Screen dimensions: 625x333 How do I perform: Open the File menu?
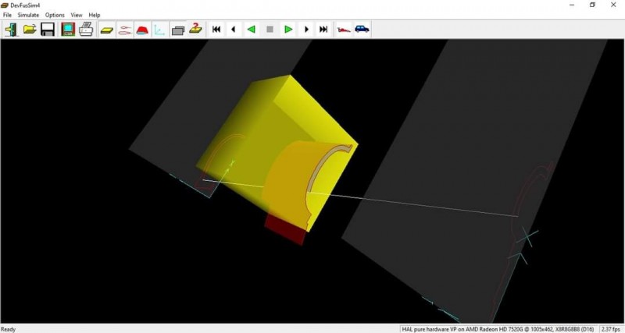tap(7, 15)
